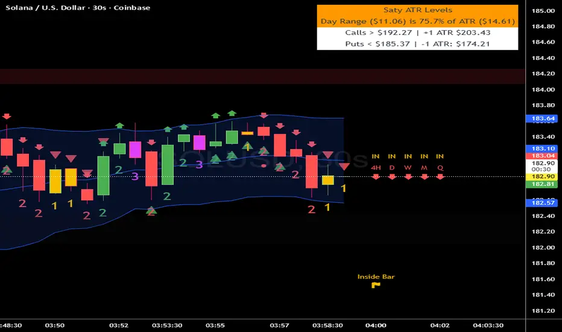Select the magenta candle at 03:52:30

click(x=135, y=149)
